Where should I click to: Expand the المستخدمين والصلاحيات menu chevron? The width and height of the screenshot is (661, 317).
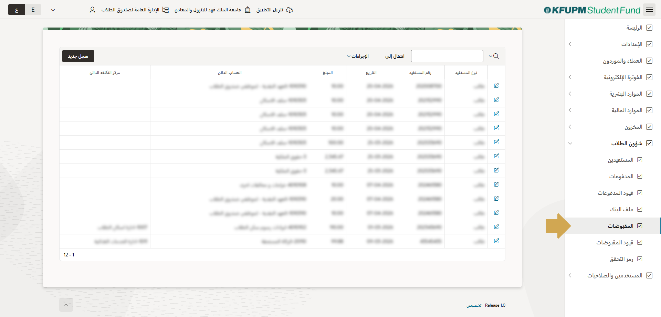pyautogui.click(x=570, y=275)
